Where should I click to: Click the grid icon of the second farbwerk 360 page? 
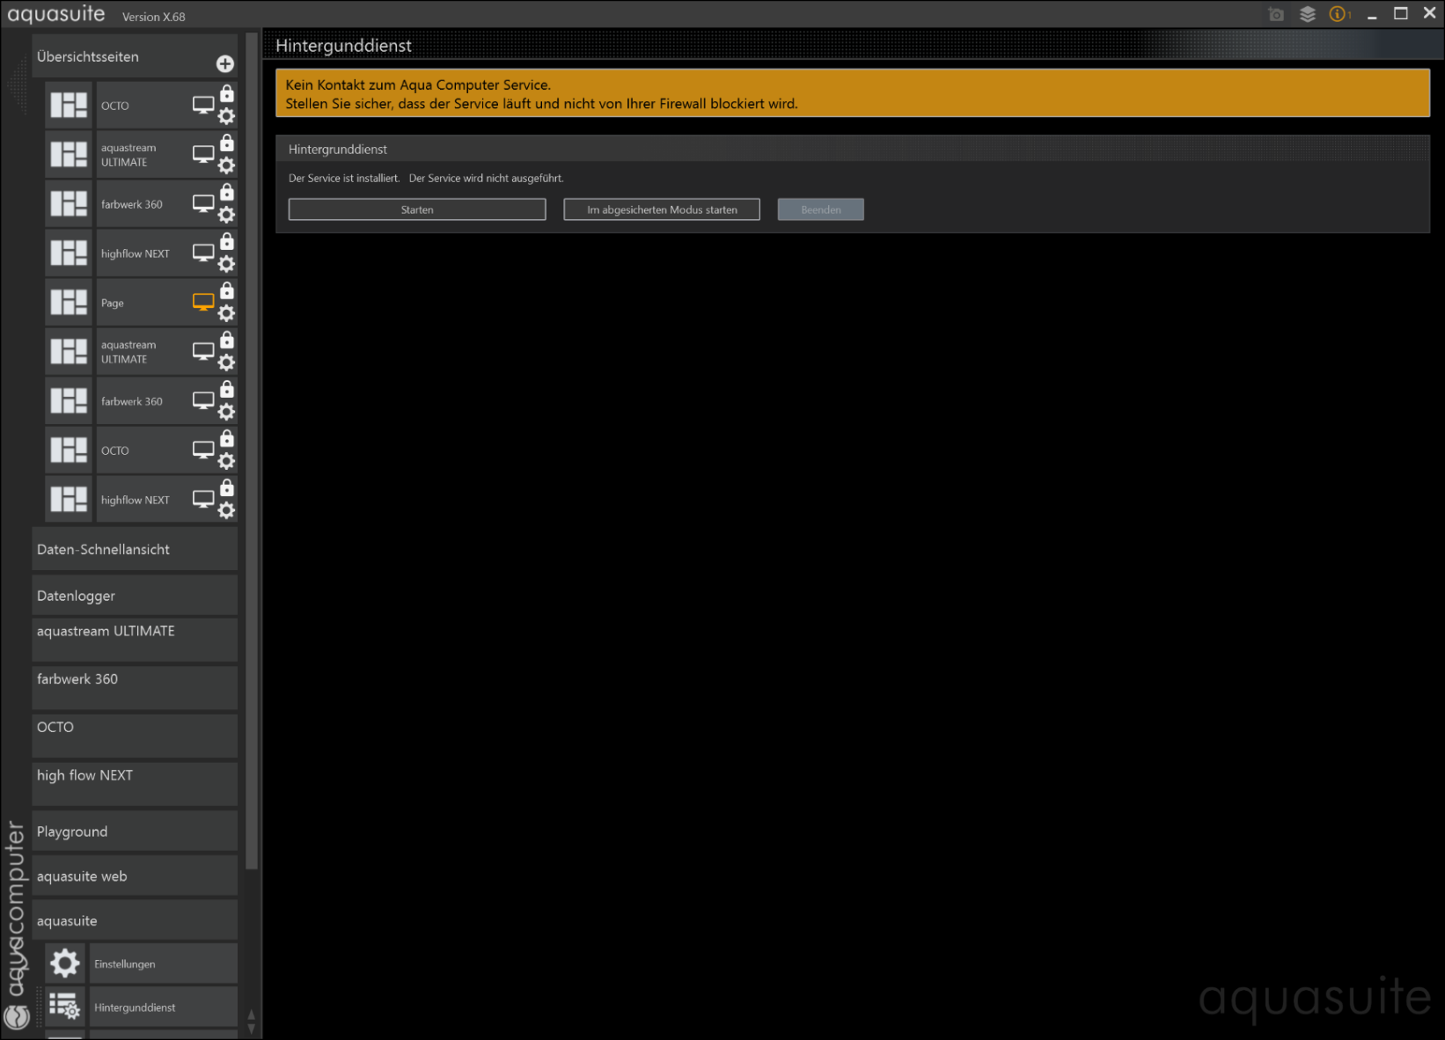click(69, 401)
